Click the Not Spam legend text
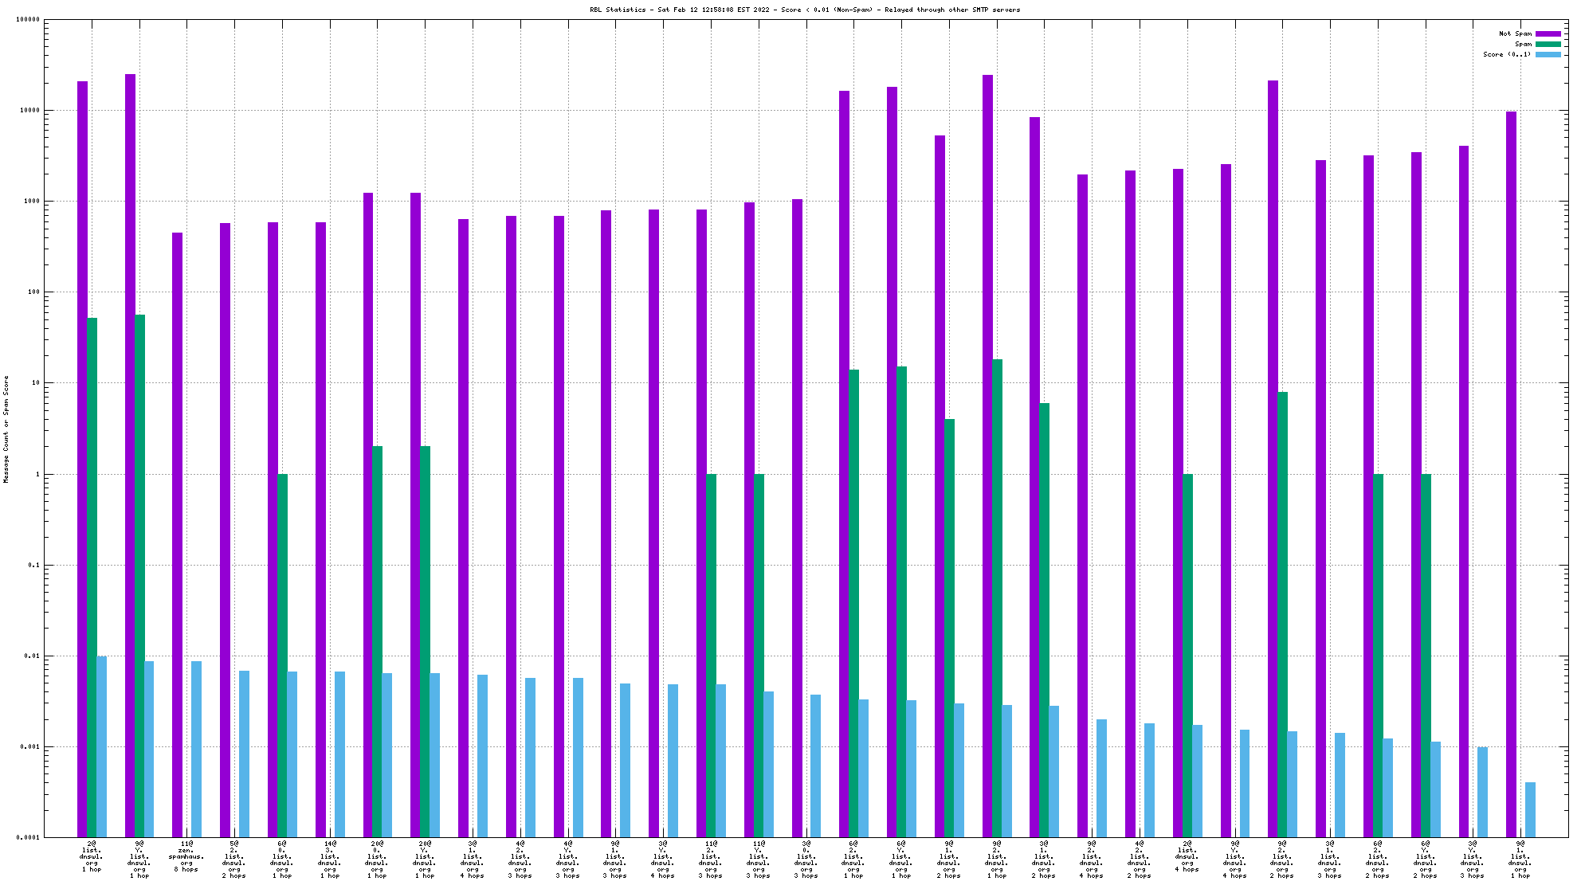 [1515, 33]
